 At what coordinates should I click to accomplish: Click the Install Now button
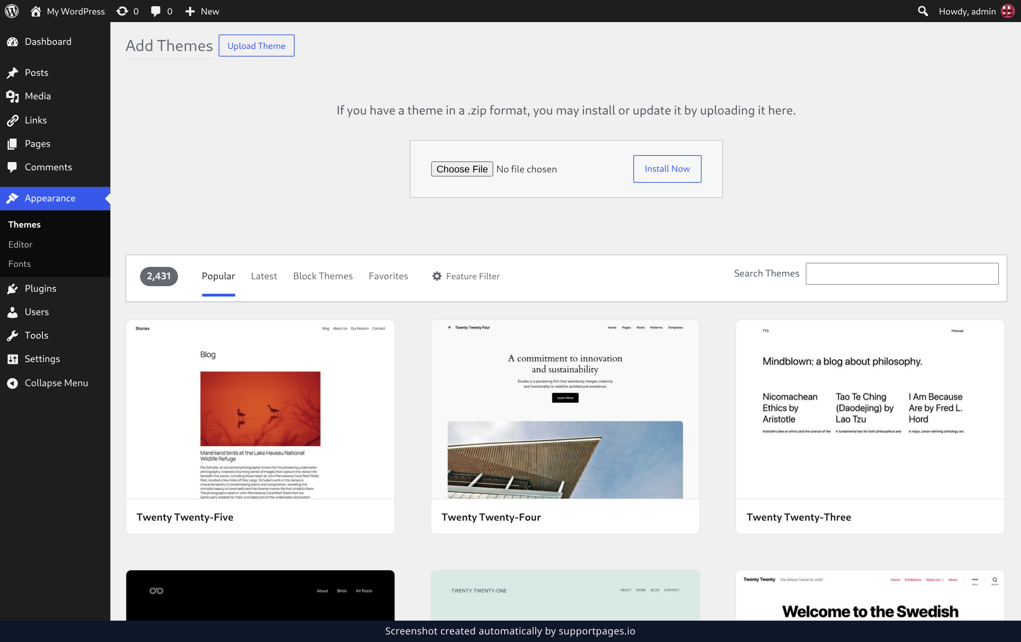coord(667,169)
